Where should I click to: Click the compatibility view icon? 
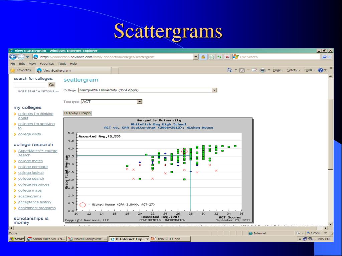coord(212,57)
